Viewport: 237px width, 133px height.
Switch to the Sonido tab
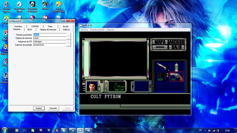pos(65,26)
